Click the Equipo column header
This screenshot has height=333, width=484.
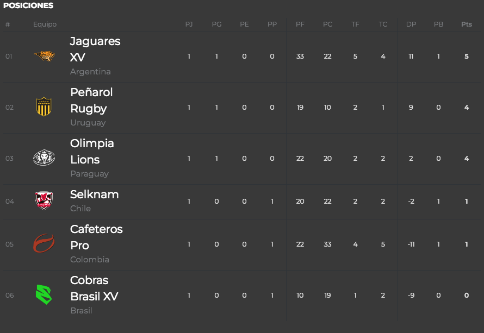coord(45,24)
